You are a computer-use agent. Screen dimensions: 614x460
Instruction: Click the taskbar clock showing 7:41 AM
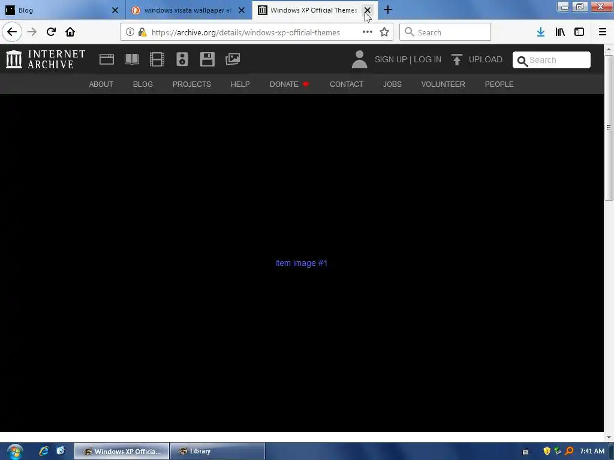coord(592,451)
